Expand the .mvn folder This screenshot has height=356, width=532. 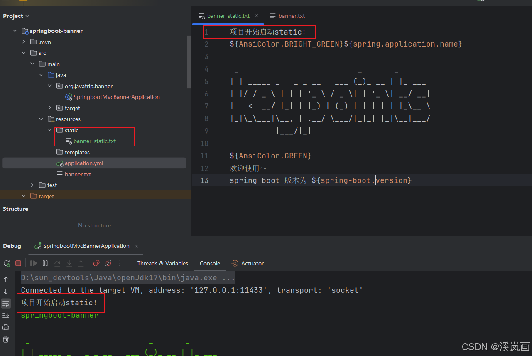24,42
